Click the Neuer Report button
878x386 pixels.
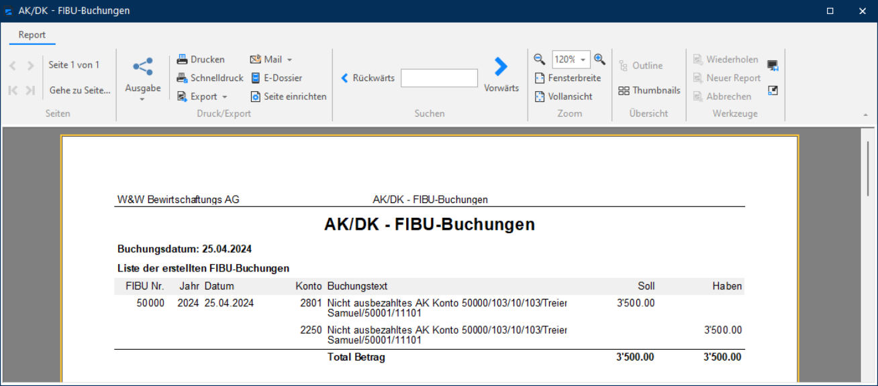coord(727,78)
